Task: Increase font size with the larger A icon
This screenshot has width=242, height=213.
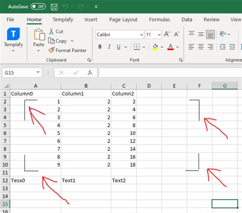Action: (x=167, y=34)
